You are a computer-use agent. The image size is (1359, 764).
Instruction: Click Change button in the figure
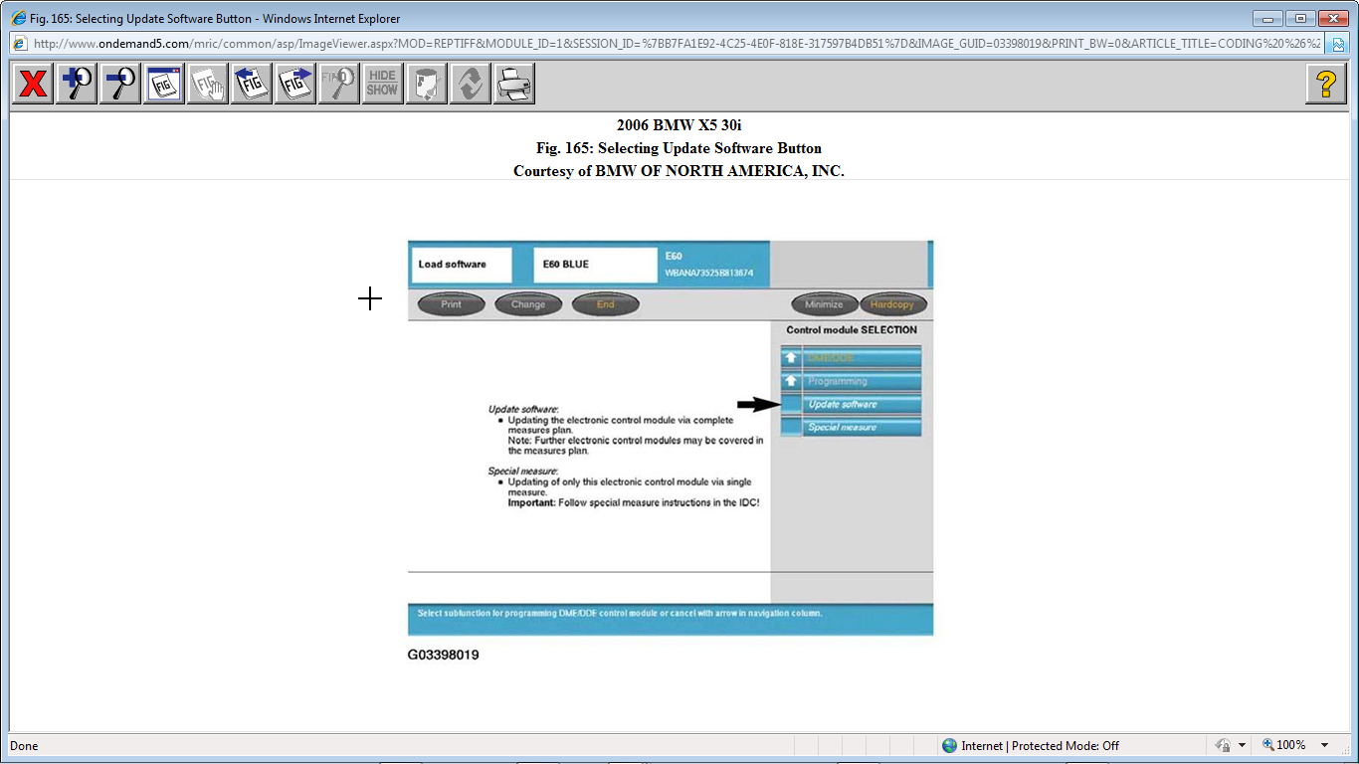(528, 304)
